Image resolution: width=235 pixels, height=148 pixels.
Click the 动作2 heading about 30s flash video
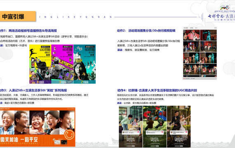pos(146,31)
